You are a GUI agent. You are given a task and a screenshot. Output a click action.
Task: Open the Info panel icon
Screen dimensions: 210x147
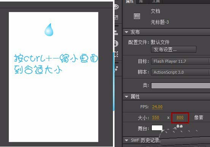tap(116, 43)
